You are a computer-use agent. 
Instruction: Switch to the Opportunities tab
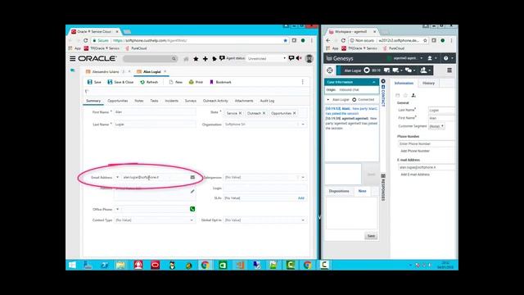pyautogui.click(x=118, y=101)
